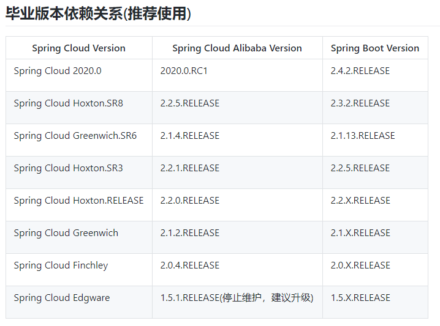Screen dimensions: 440x326
Task: Select the Spring Cloud Greenwich.SR6 cell
Action: pos(79,140)
